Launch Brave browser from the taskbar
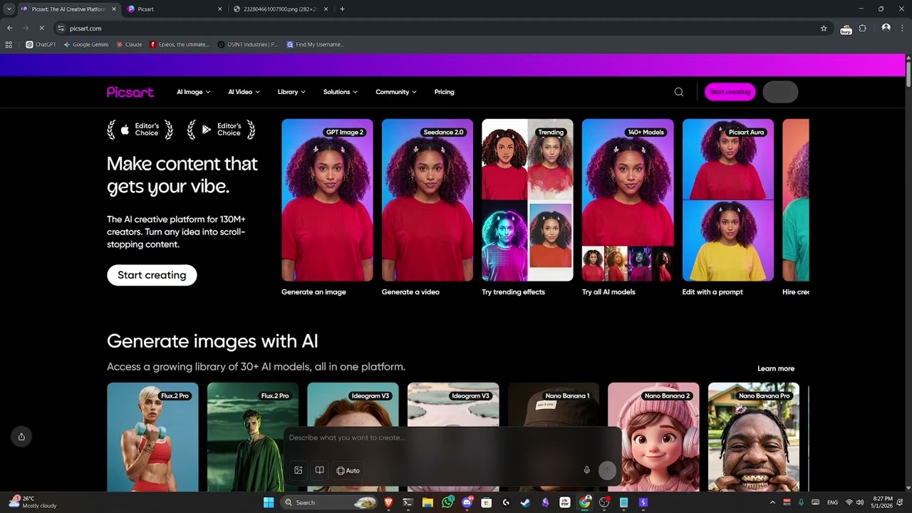The width and height of the screenshot is (912, 513). pyautogui.click(x=388, y=502)
